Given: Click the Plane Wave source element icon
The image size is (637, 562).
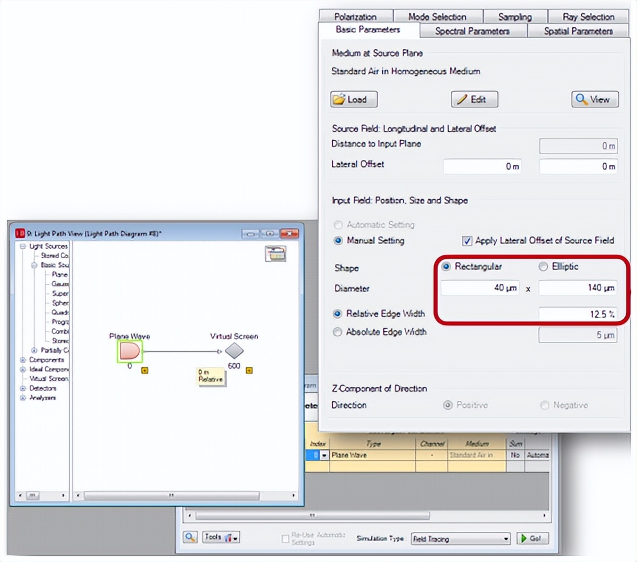Looking at the screenshot, I should [x=130, y=351].
